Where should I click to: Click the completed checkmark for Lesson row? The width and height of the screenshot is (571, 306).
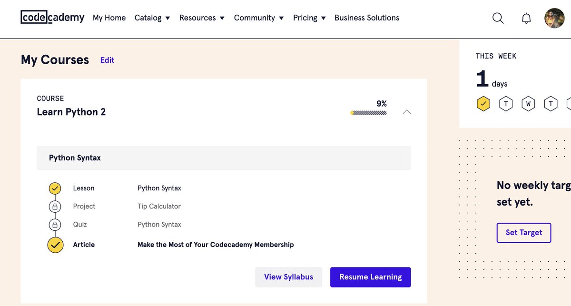click(55, 188)
